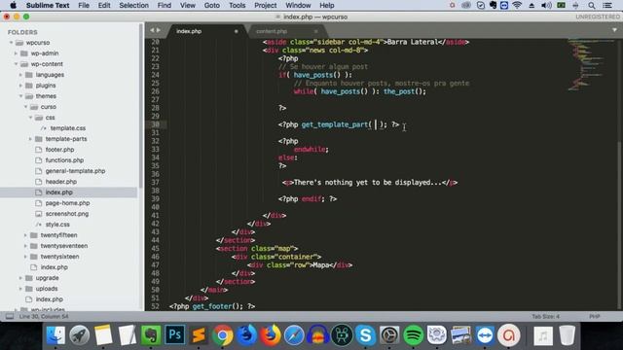Collapse the wpcurso root folder
Image resolution: width=623 pixels, height=350 pixels.
click(x=11, y=43)
